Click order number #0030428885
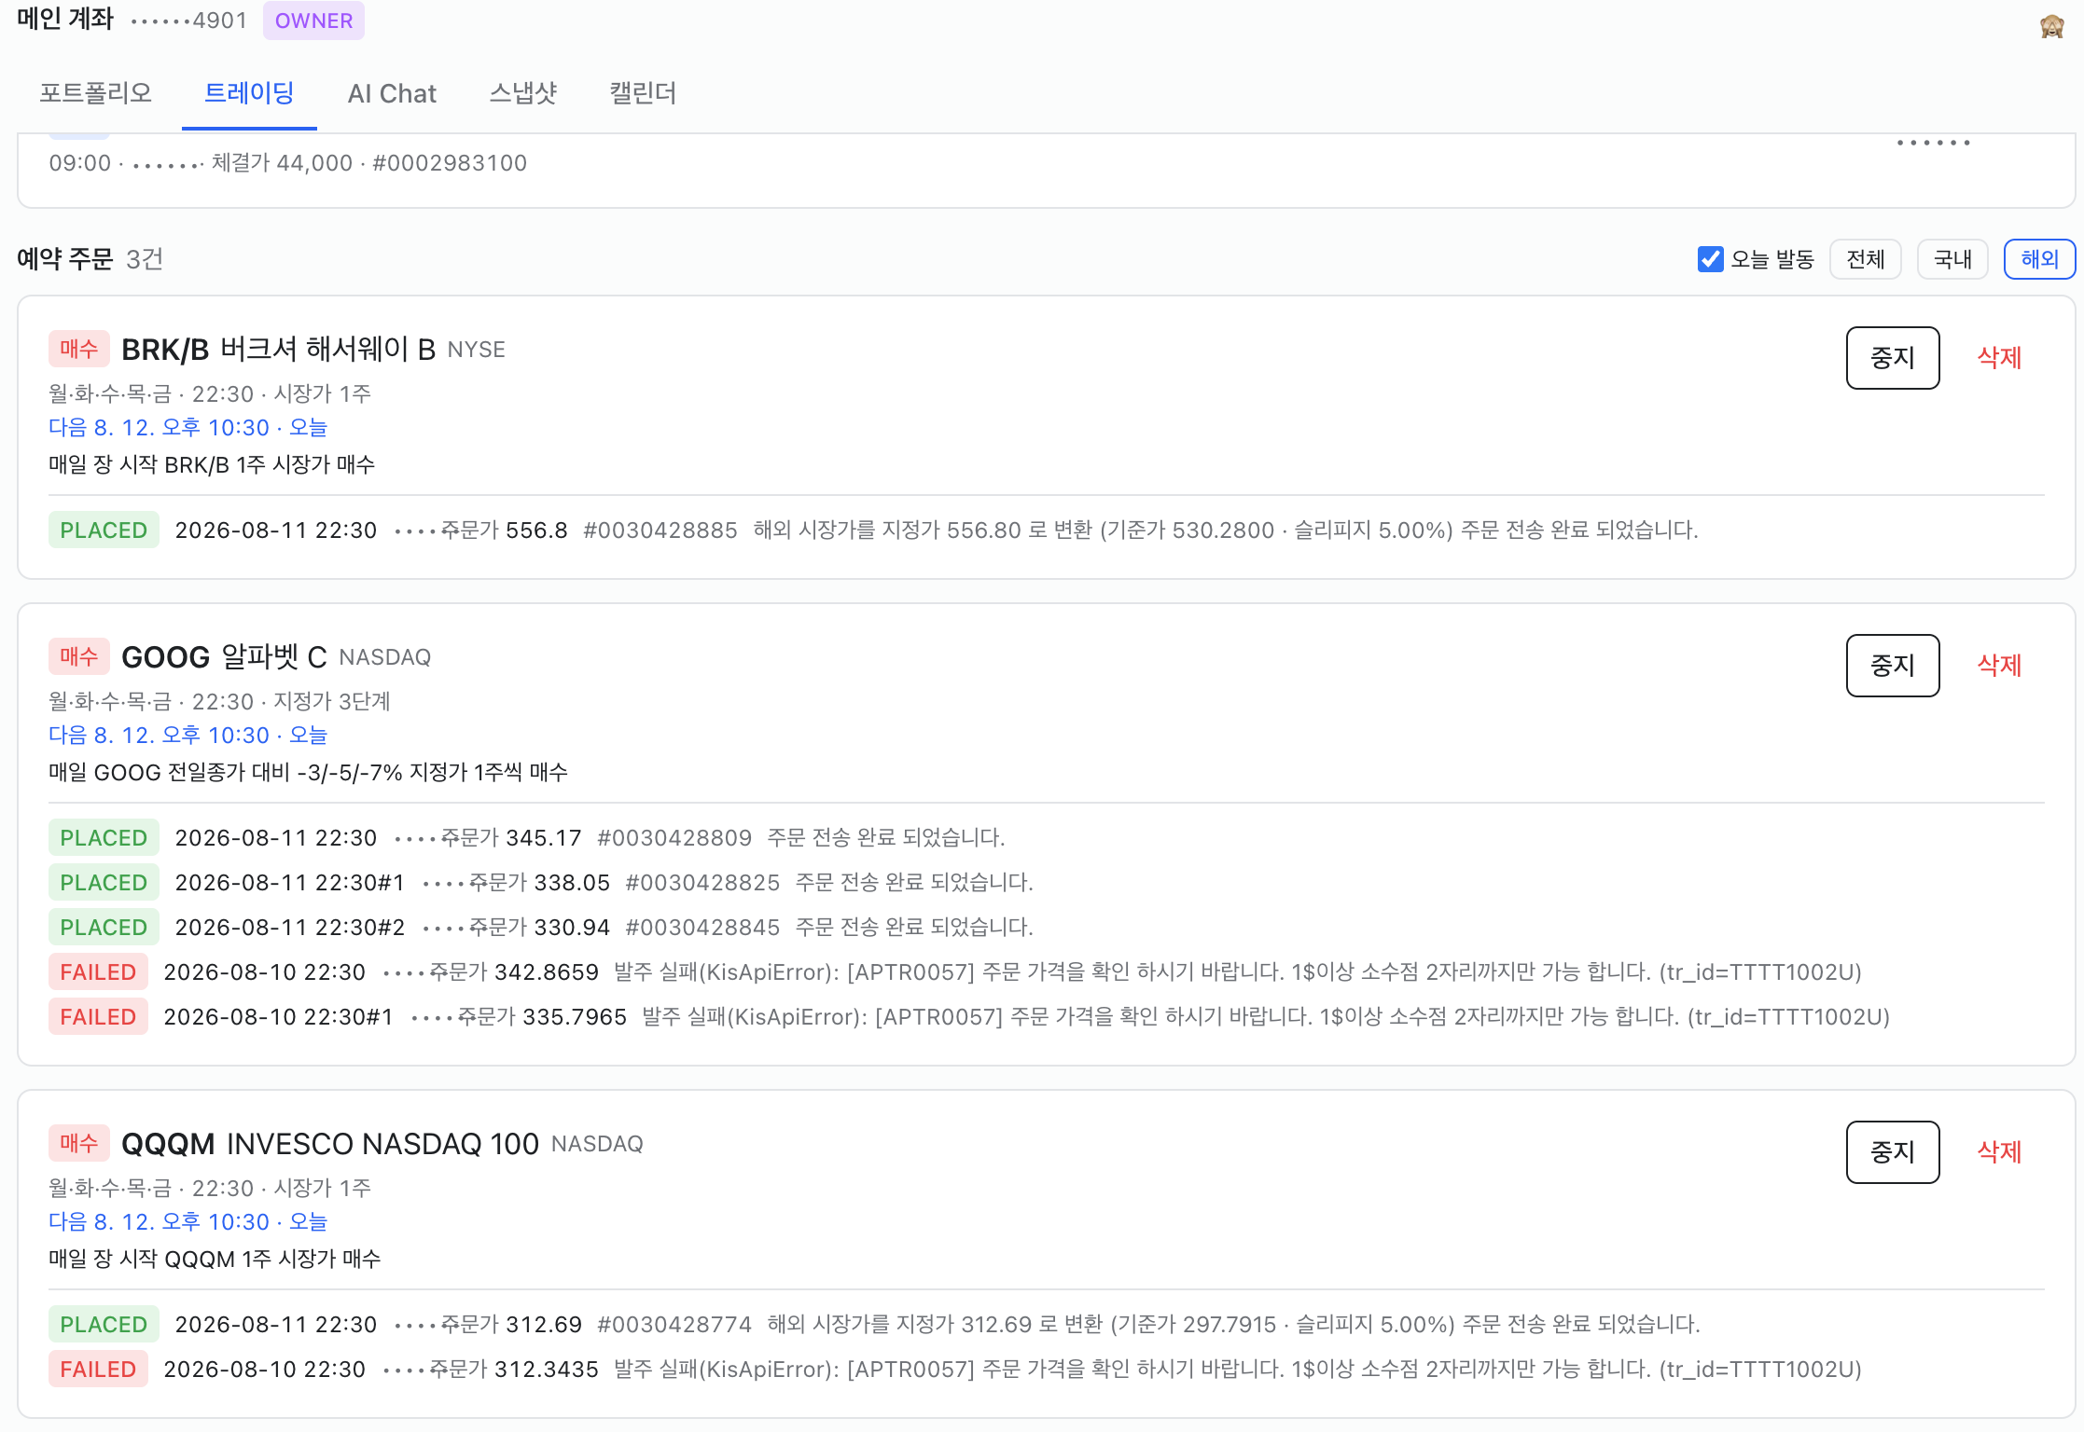 coord(660,530)
